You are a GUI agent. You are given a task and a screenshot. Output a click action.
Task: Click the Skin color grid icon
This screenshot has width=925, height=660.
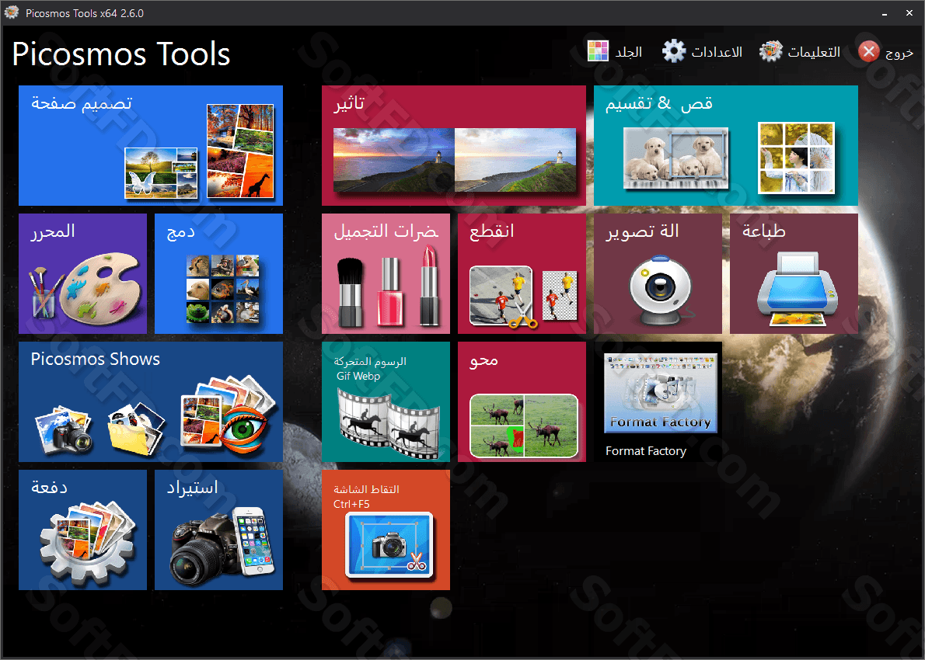click(598, 51)
